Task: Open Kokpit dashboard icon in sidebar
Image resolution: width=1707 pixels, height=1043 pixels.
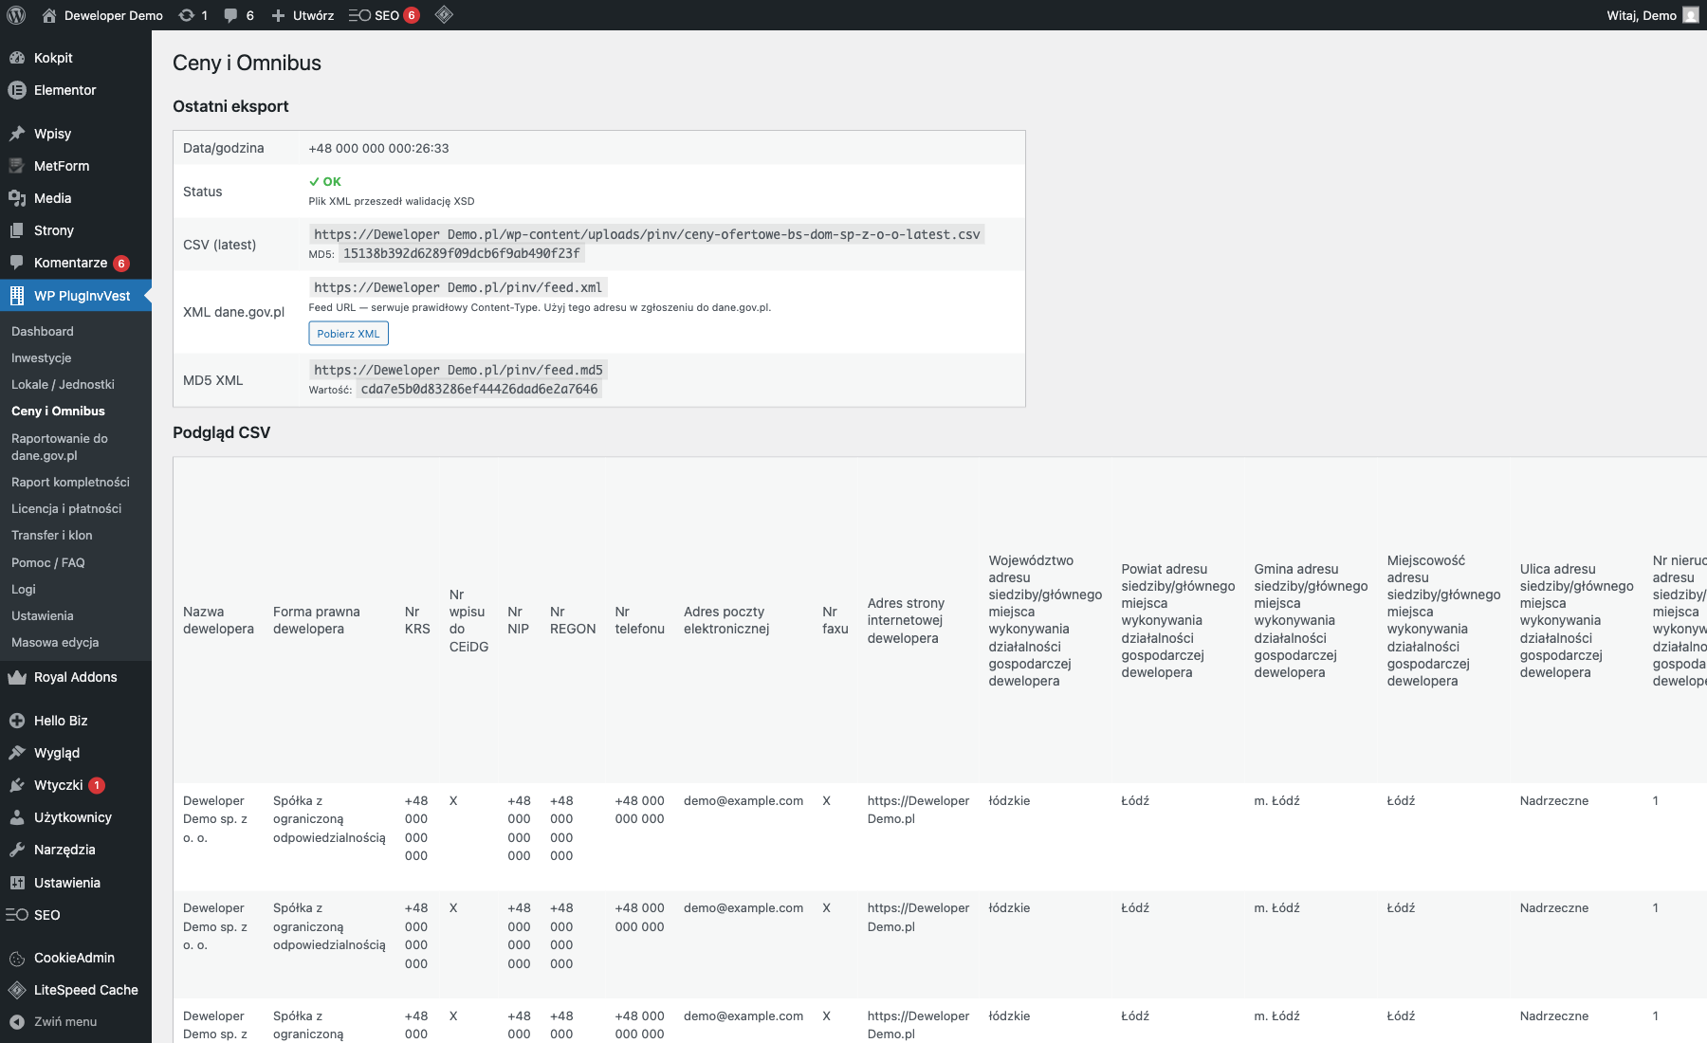Action: [x=17, y=58]
